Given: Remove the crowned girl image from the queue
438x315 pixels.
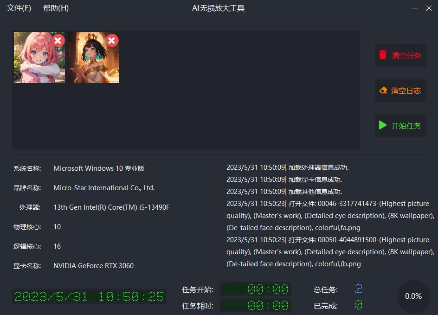Looking at the screenshot, I should (x=112, y=41).
